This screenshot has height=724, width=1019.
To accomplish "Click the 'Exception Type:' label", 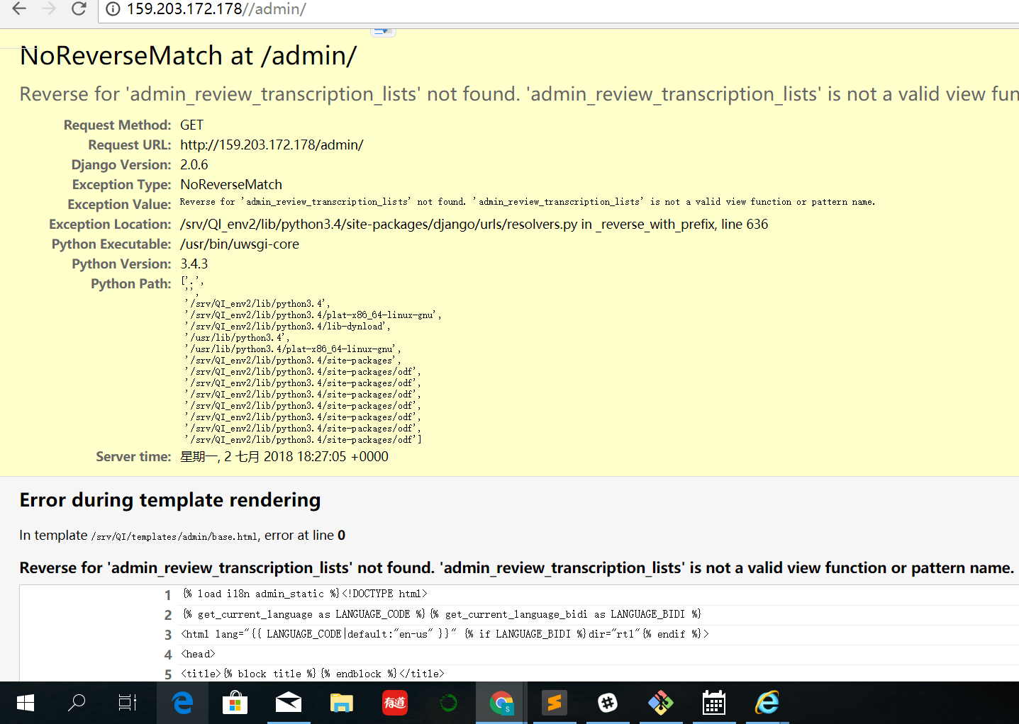I will pos(122,184).
